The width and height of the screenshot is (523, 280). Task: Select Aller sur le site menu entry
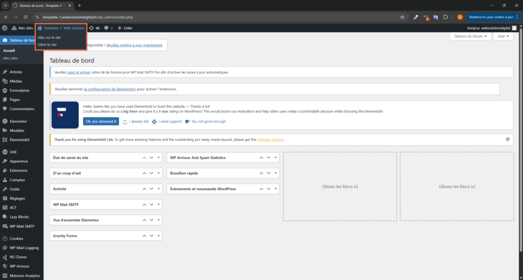pyautogui.click(x=50, y=38)
